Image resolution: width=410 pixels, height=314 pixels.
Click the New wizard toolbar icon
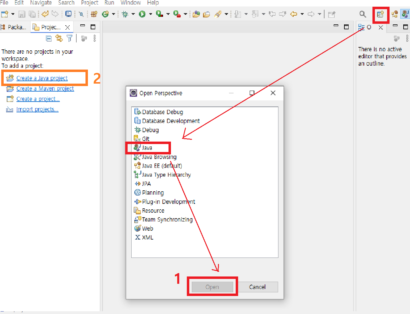(x=5, y=14)
